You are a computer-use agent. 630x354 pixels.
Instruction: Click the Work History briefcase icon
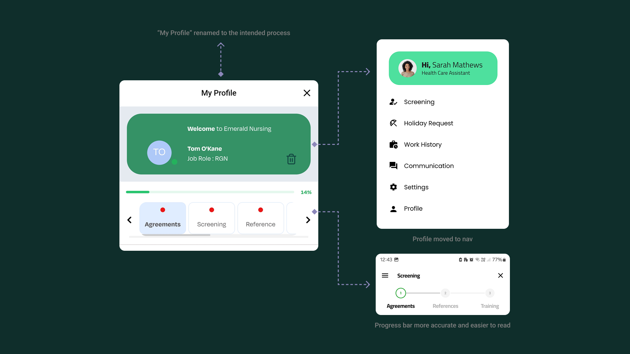pyautogui.click(x=393, y=145)
